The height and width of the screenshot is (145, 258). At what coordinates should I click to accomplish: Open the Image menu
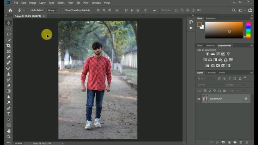(x=32, y=3)
